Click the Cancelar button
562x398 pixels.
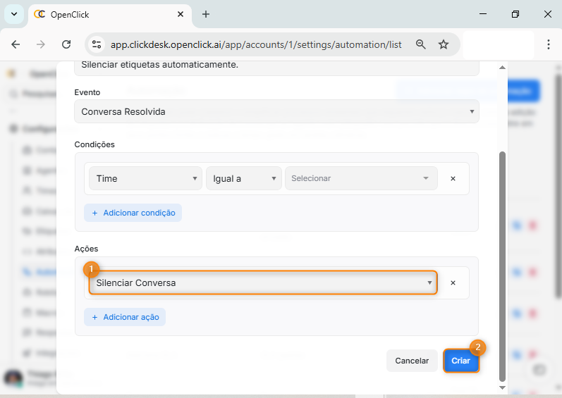pyautogui.click(x=412, y=361)
